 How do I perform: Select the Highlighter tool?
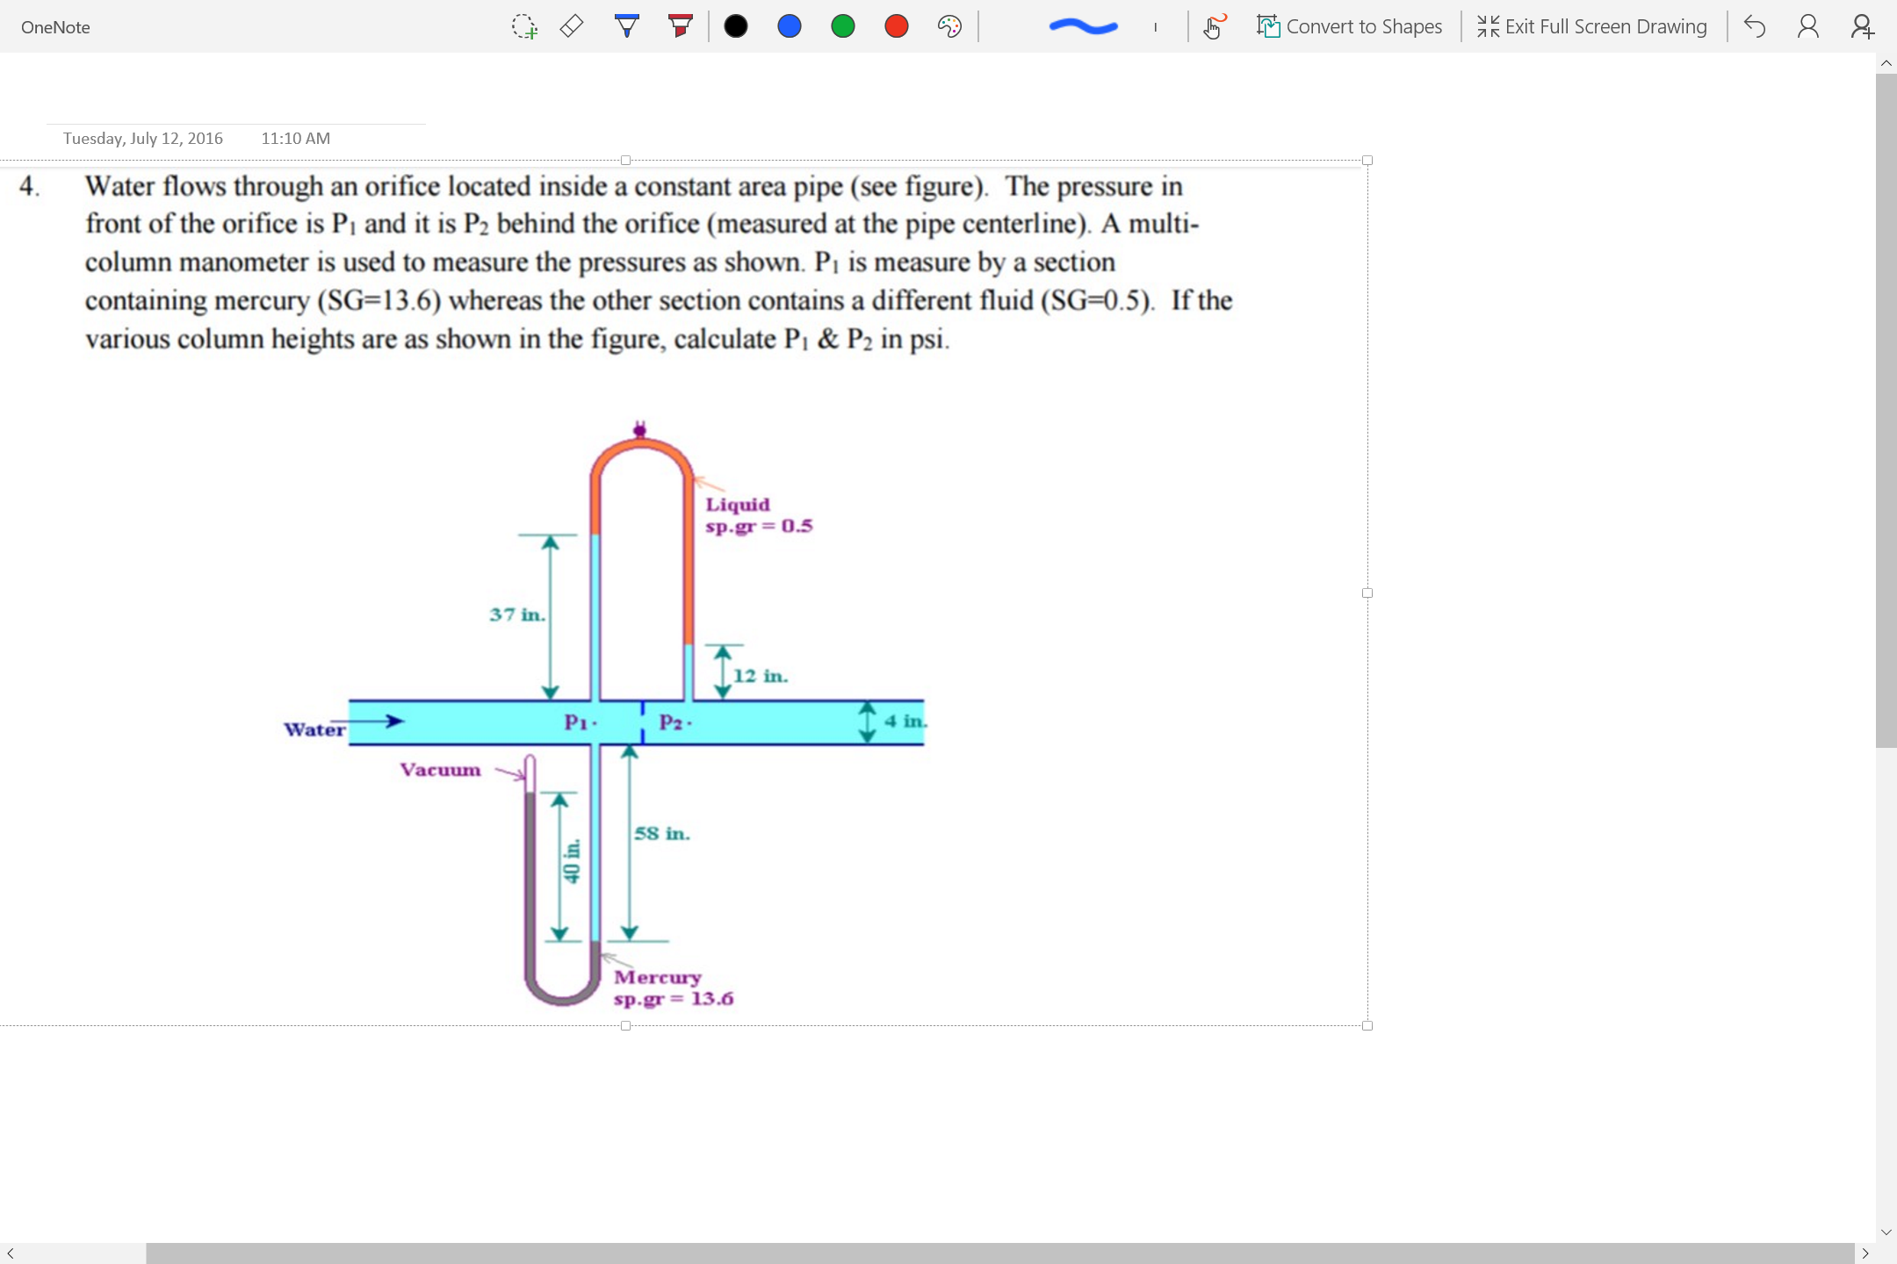[x=680, y=26]
